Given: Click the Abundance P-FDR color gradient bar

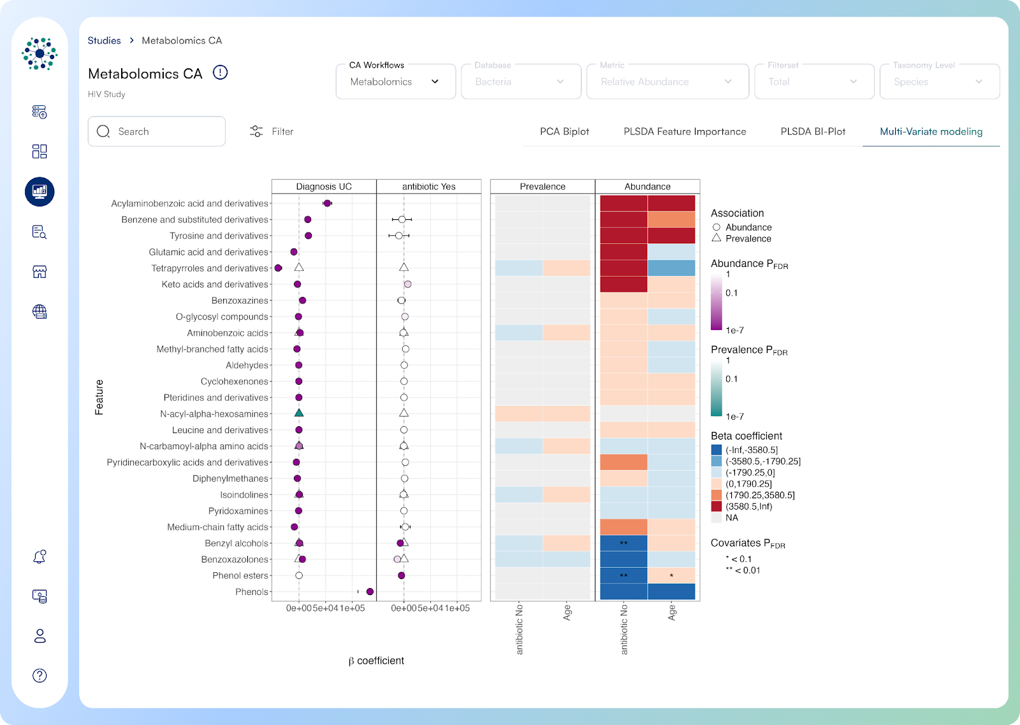Looking at the screenshot, I should [717, 302].
